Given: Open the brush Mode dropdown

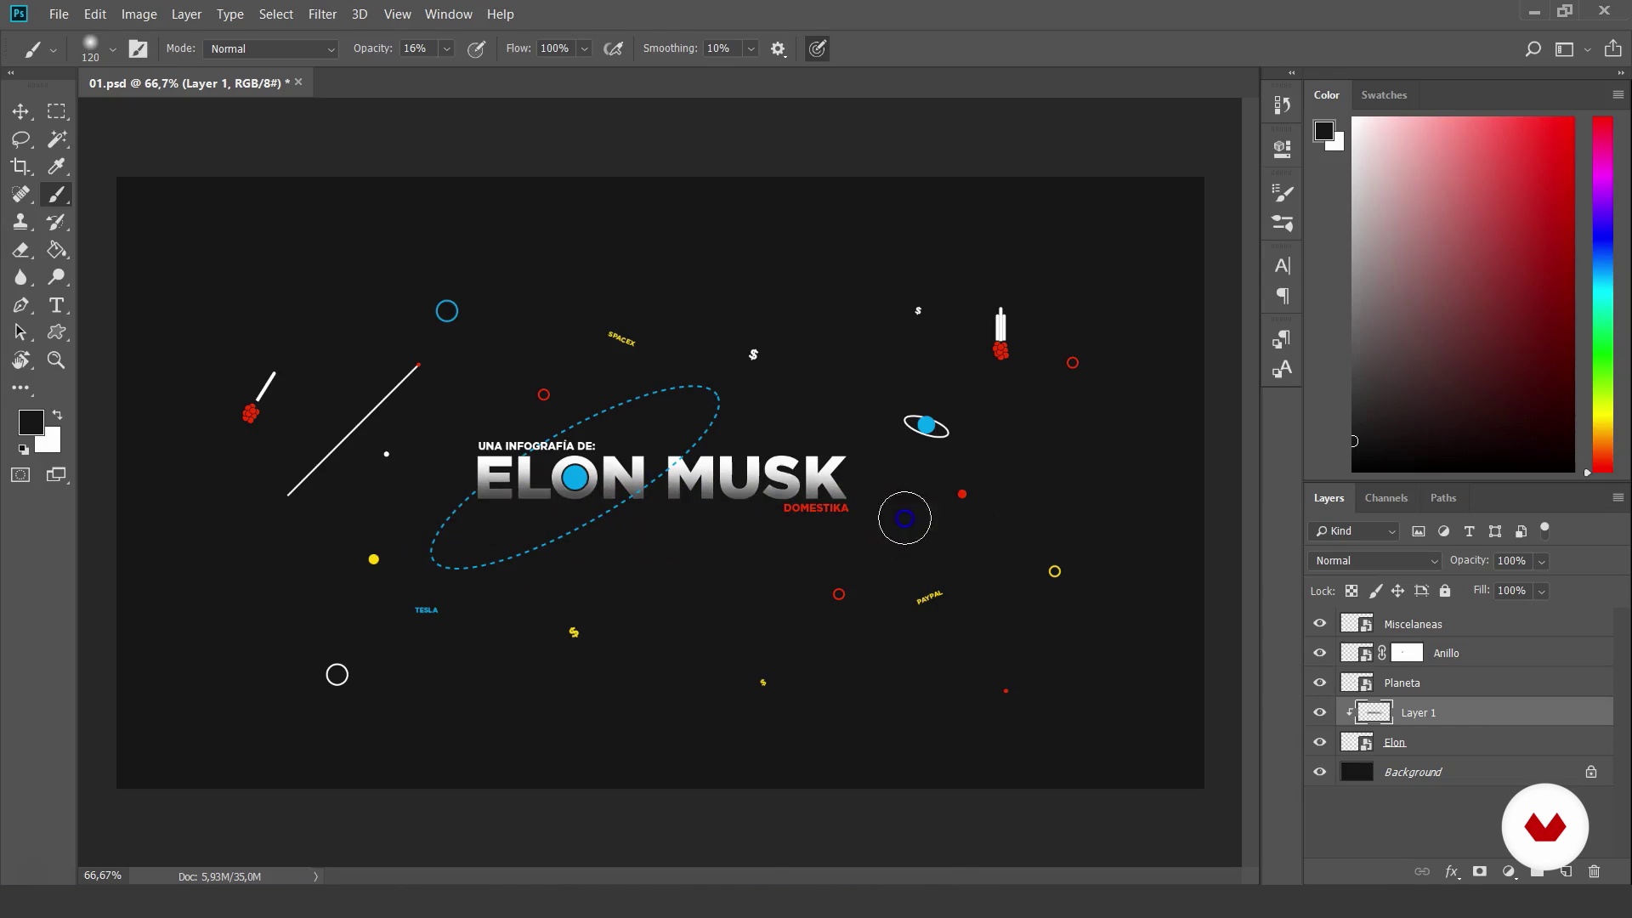Looking at the screenshot, I should 270,49.
